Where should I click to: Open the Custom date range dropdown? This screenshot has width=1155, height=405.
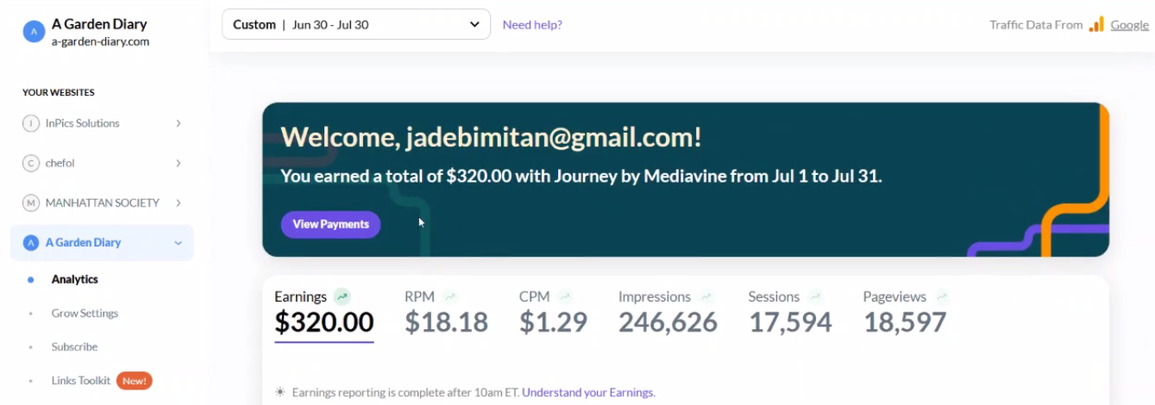(356, 24)
